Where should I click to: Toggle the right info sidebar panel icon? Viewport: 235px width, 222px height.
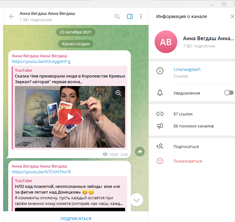coord(130,16)
